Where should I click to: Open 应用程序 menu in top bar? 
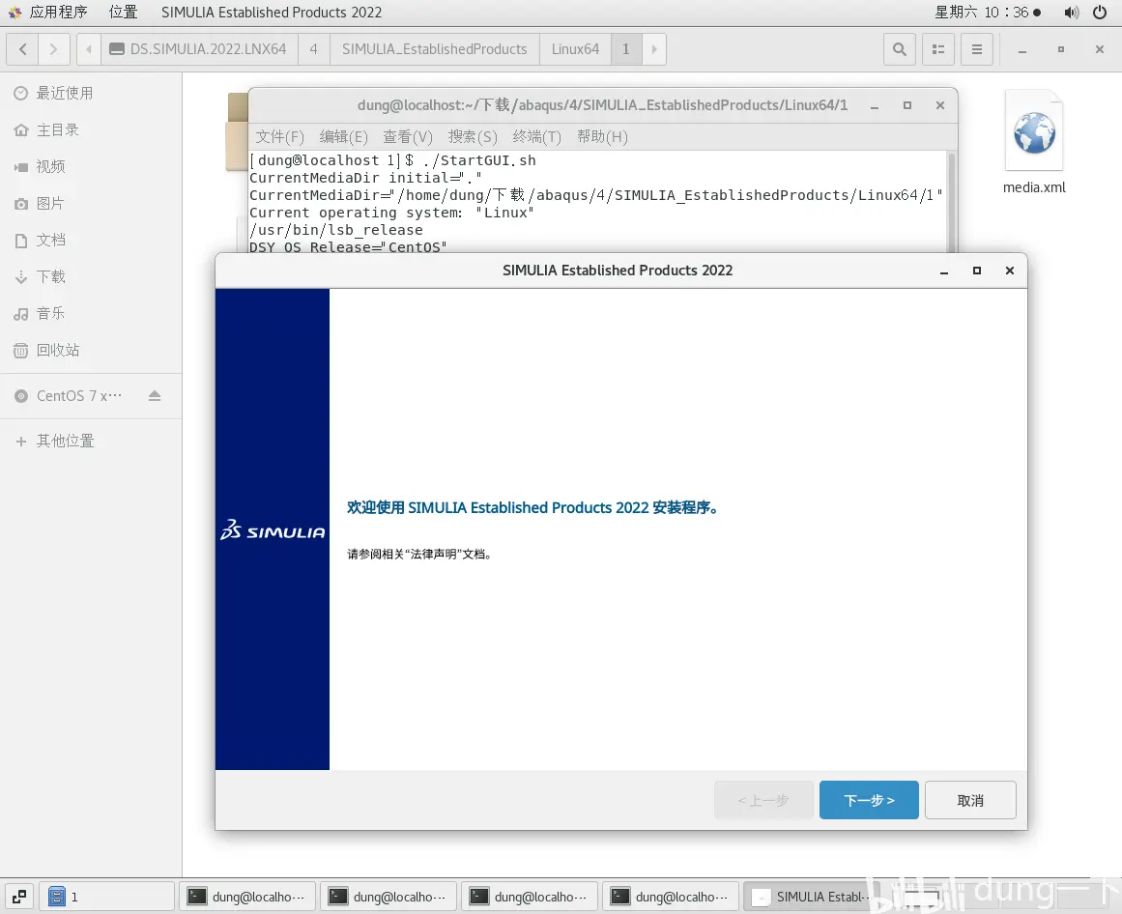49,13
